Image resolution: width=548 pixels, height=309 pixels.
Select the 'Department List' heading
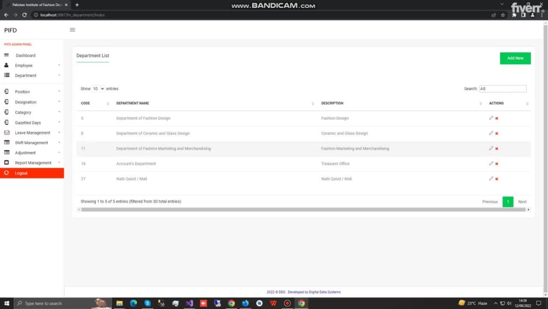coord(93,55)
